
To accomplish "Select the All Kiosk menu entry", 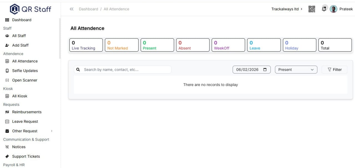I will (x=20, y=96).
